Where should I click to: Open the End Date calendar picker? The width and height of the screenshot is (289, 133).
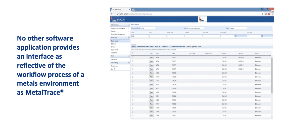(262, 37)
